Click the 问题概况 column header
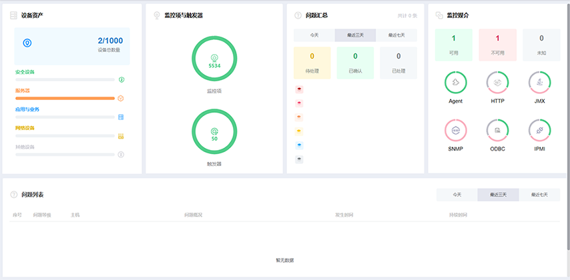Screen dimensions: 570x280 [x=193, y=215]
